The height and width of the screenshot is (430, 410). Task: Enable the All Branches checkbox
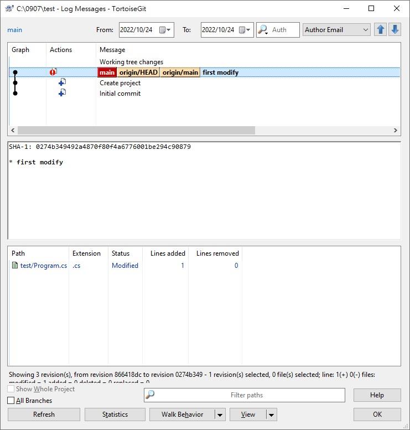11,401
